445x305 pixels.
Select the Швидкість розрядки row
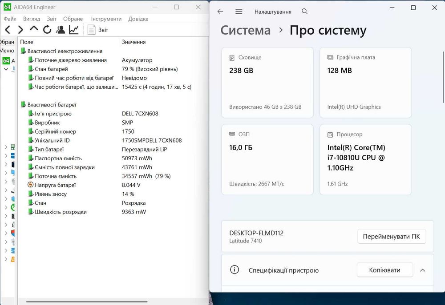click(113, 212)
